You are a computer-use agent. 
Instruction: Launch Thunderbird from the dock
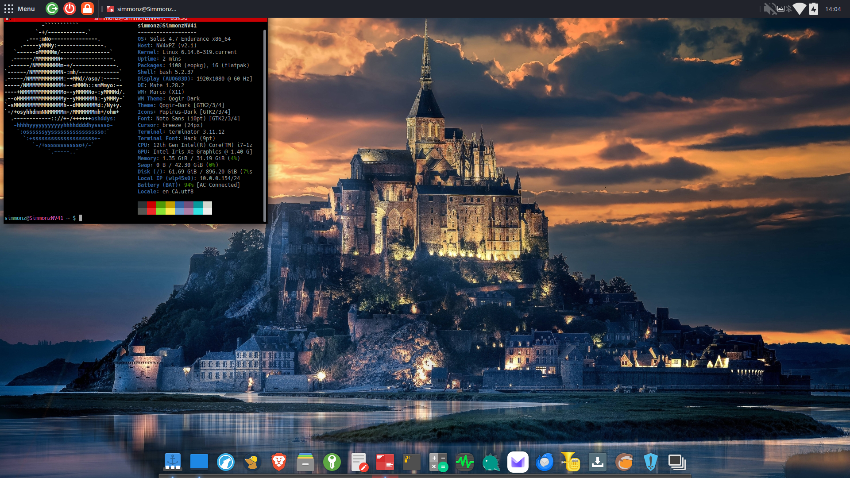click(x=545, y=462)
